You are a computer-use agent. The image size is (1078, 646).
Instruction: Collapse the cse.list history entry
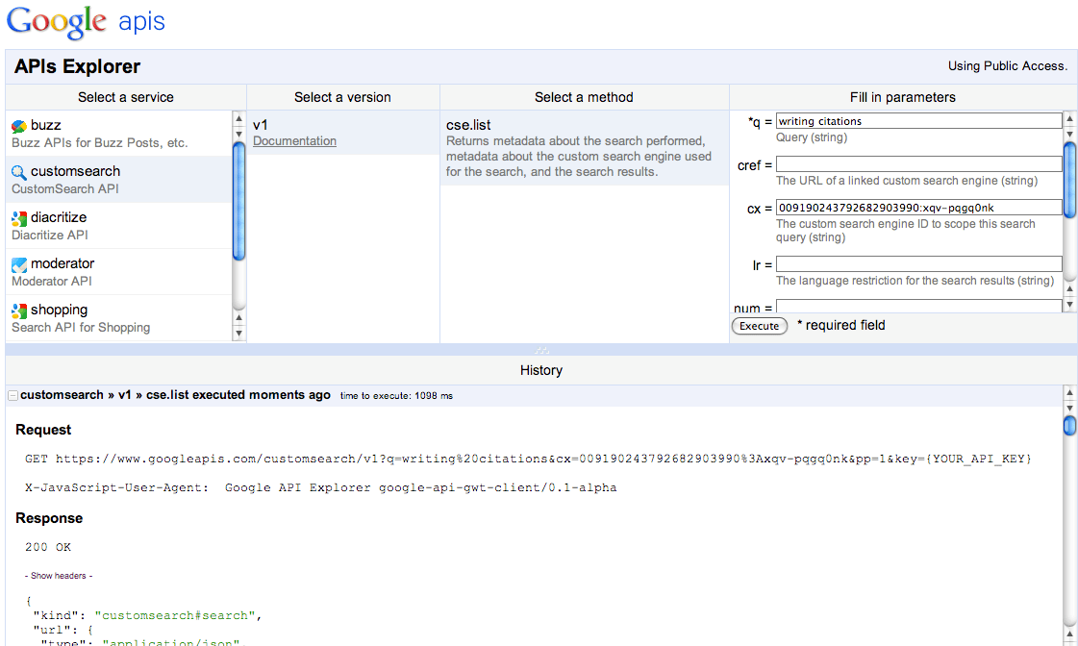(13, 395)
